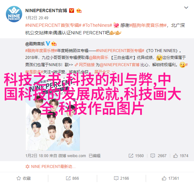The width and height of the screenshot is (194, 184).
Task: Repost using the 866 forward button
Action: click(x=72, y=178)
